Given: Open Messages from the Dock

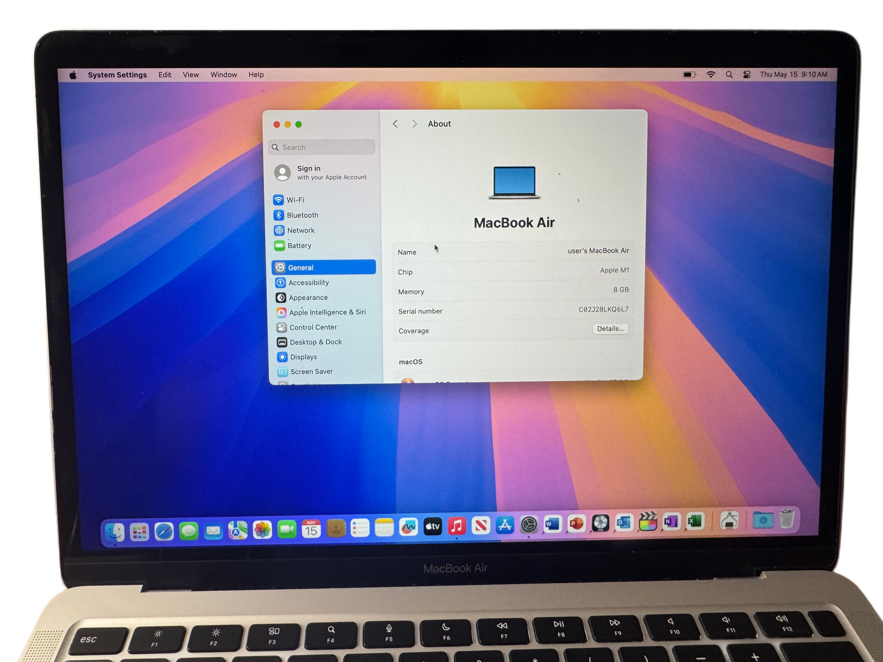Looking at the screenshot, I should [x=188, y=531].
